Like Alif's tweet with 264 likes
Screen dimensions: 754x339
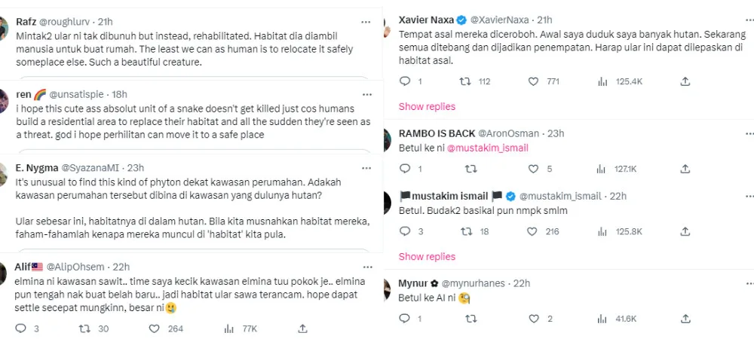[x=155, y=328]
